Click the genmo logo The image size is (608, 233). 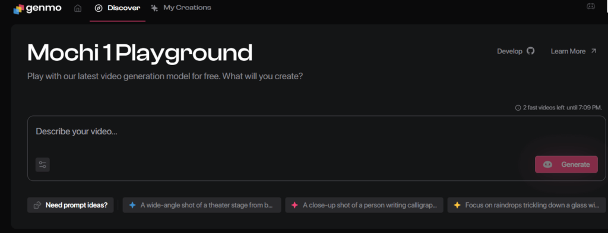[37, 8]
